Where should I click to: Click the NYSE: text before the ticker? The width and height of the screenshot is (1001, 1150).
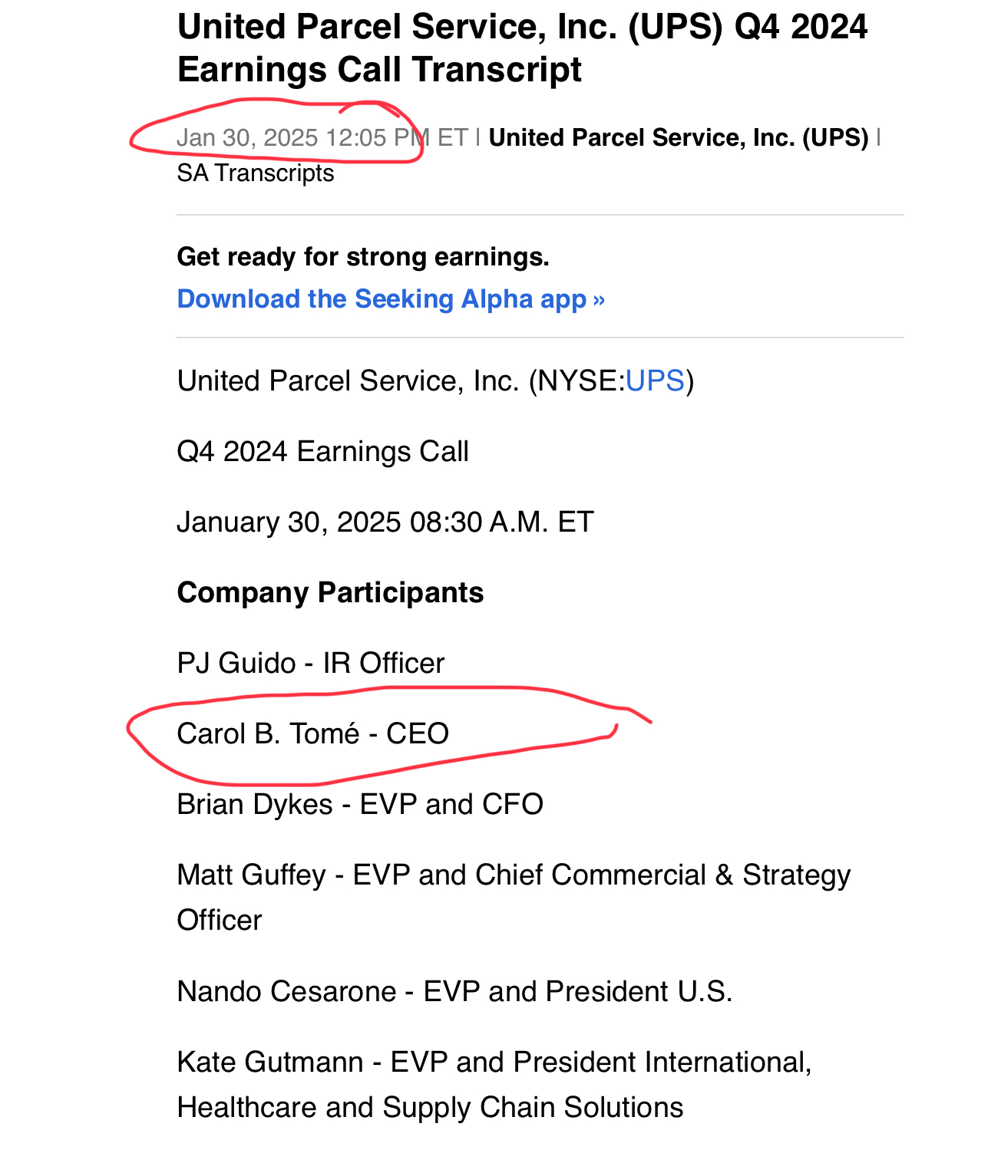582,381
